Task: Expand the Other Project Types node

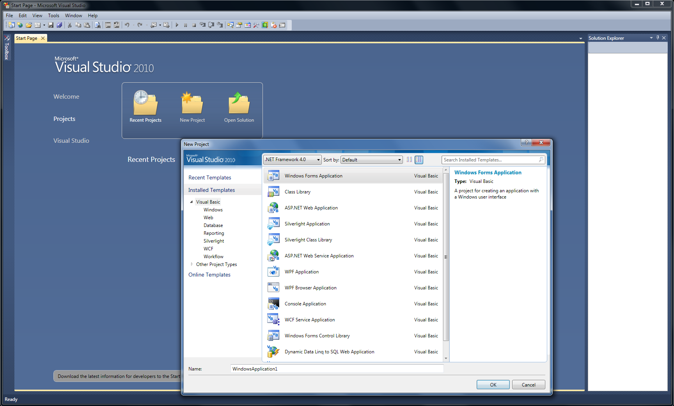Action: click(192, 264)
